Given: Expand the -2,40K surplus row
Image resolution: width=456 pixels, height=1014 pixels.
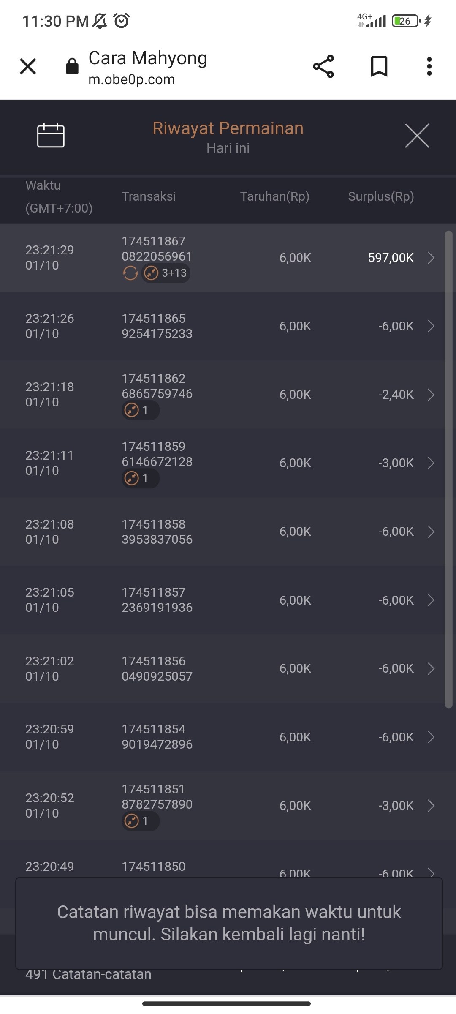Looking at the screenshot, I should point(431,395).
